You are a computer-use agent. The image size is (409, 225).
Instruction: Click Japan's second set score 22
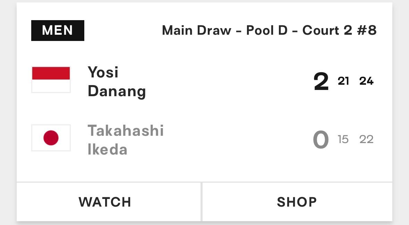pos(366,139)
